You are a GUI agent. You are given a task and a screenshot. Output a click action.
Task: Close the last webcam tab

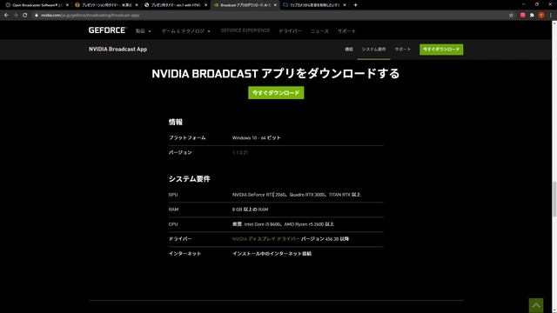tap(345, 5)
